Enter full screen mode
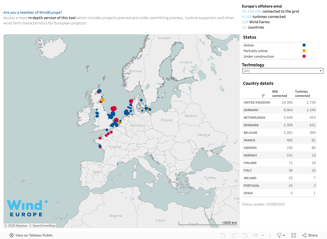 [294, 235]
